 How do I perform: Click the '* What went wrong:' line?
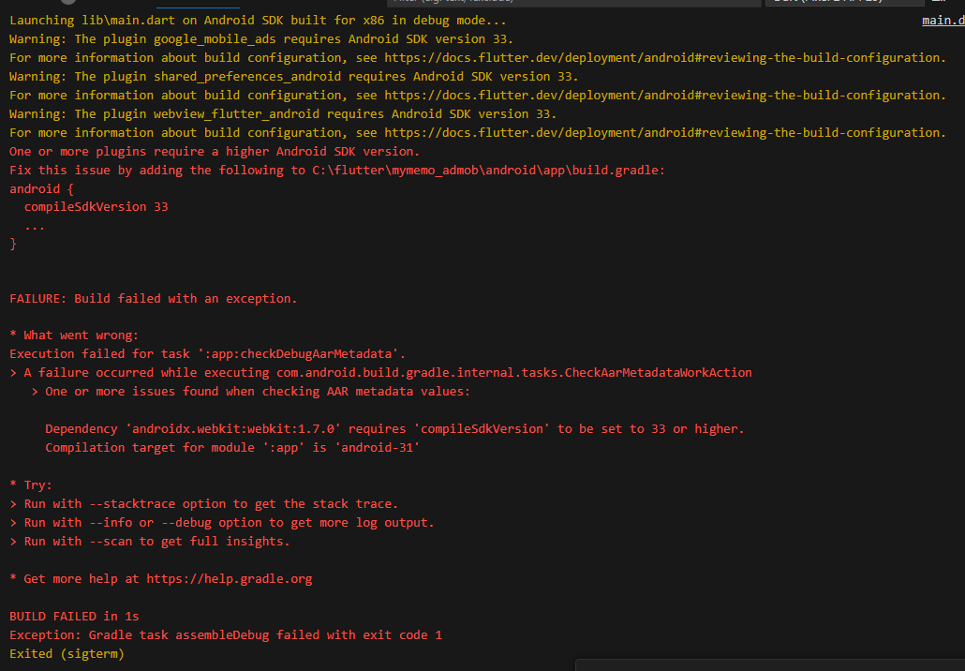point(74,335)
